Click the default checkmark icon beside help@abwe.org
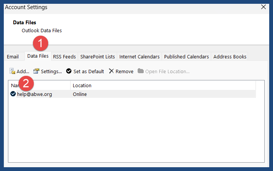273x171 pixels. [13, 94]
